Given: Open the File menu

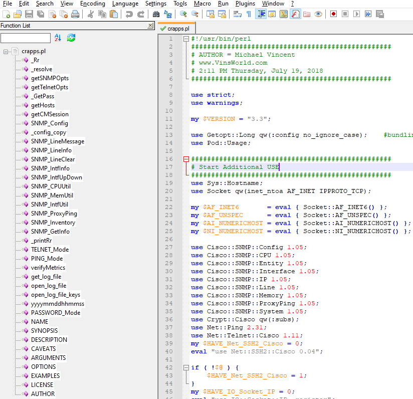Looking at the screenshot, I should click(x=8, y=4).
